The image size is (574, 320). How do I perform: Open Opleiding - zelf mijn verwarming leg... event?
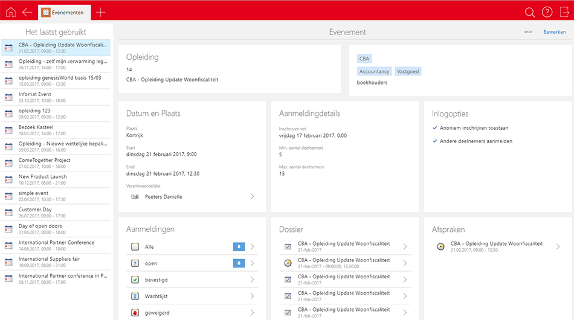coord(56,64)
